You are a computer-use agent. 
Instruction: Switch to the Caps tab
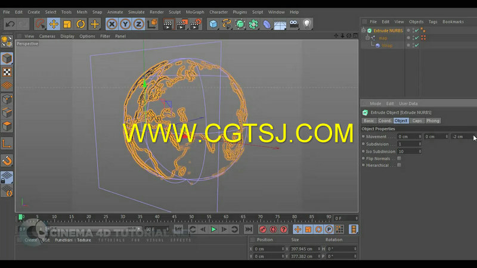click(417, 121)
